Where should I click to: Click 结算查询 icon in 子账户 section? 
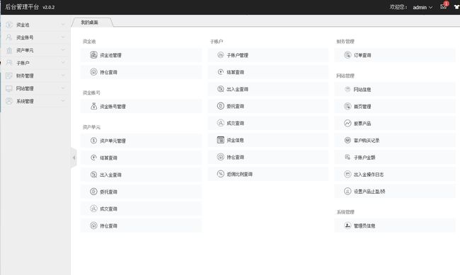point(221,72)
